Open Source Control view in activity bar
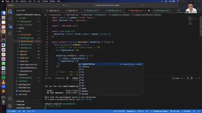 pos(10,26)
